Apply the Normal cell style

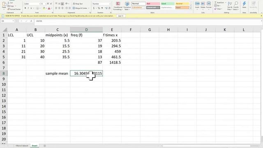[138, 4]
